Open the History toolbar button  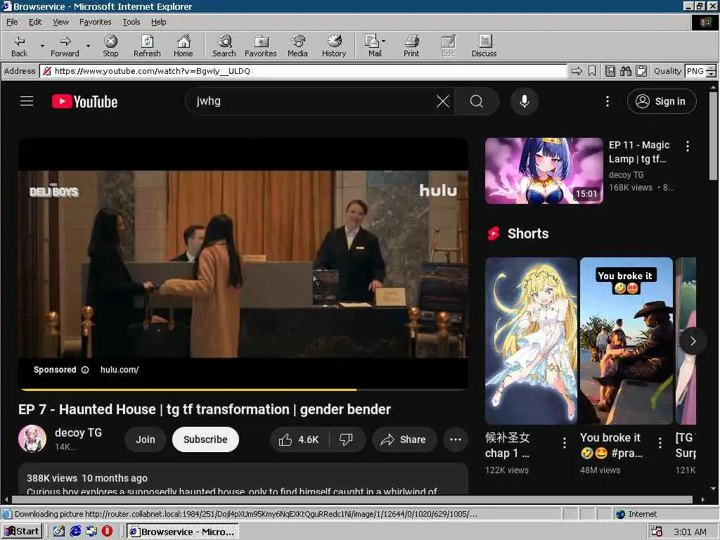334,46
